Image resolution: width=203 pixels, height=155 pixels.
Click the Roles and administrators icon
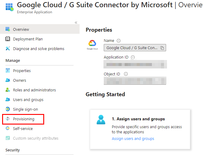coord(8,90)
